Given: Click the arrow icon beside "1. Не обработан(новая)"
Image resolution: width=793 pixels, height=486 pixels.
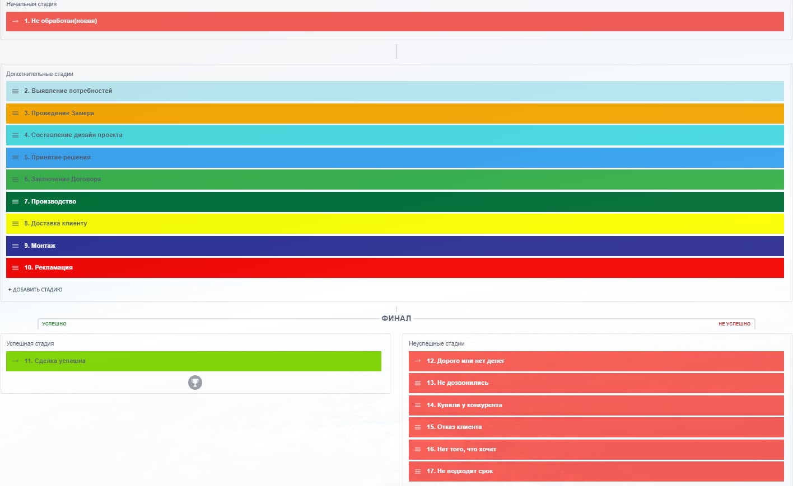Looking at the screenshot, I should tap(16, 21).
